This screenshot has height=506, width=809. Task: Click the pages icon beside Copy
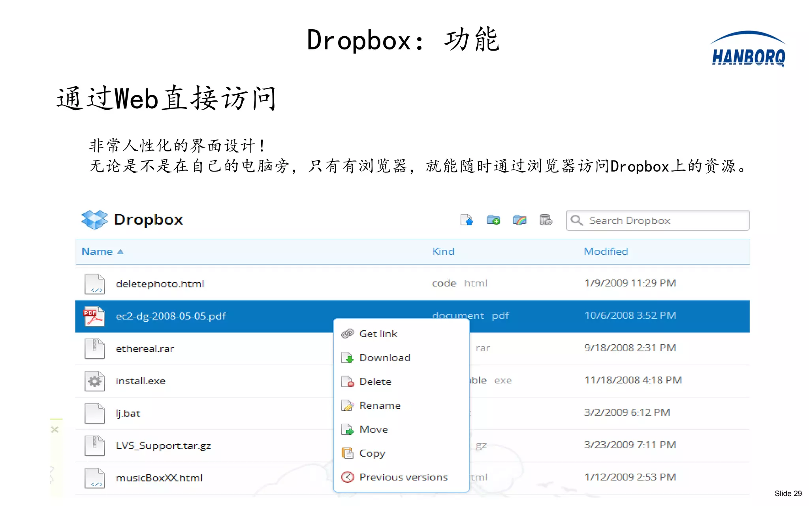pyautogui.click(x=348, y=453)
